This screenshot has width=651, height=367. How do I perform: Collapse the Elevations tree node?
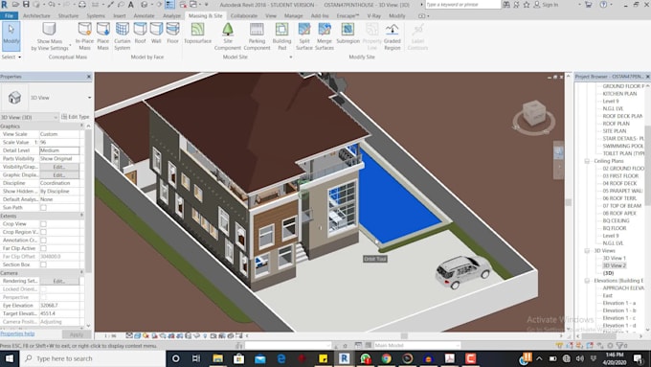point(587,281)
